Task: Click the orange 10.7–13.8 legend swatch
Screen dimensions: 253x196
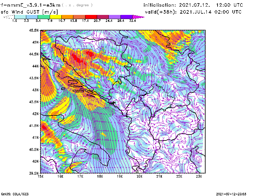Action: 67,17
